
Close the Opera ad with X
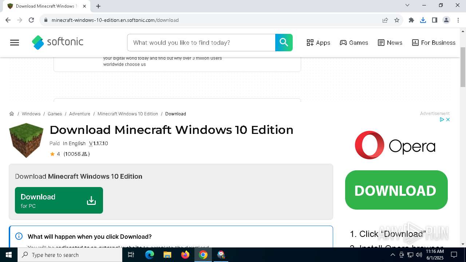(448, 119)
